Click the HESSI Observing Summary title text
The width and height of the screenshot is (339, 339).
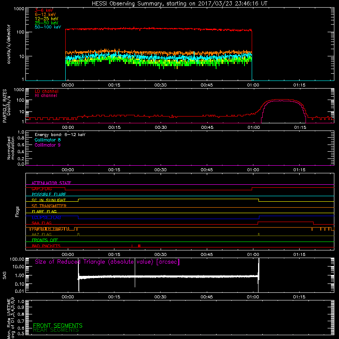pos(180,4)
